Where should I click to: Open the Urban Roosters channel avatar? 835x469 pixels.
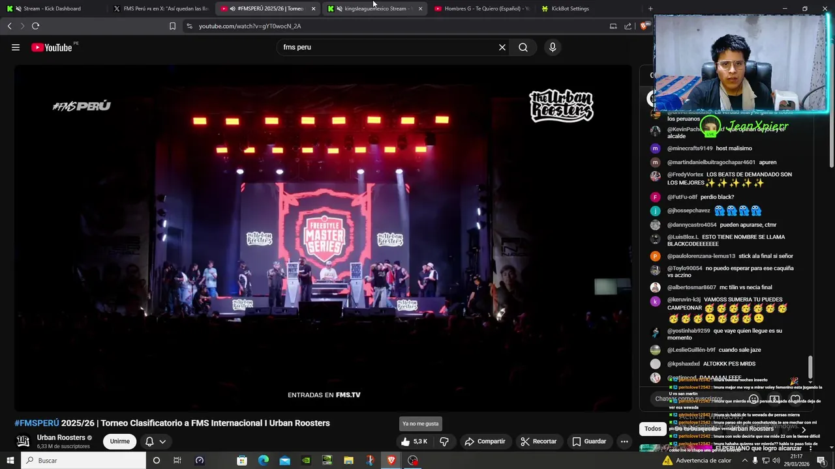point(23,441)
